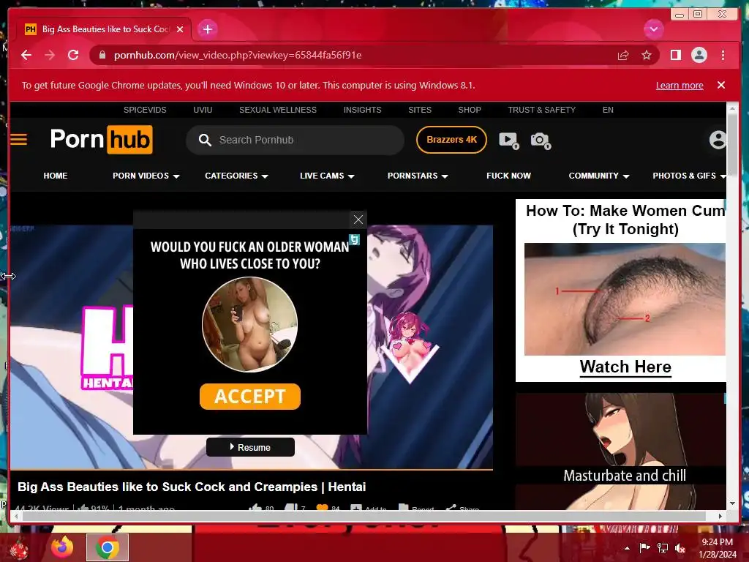Click the video title text below the player
The image size is (749, 562).
tap(192, 487)
